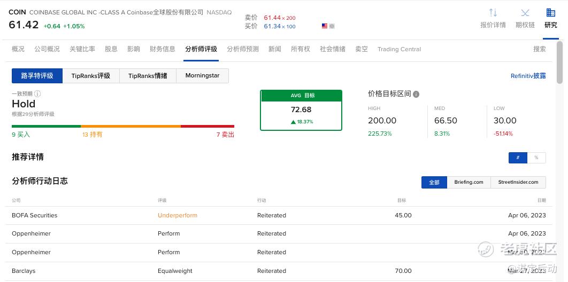Click the 分析师行动日志 heading
The width and height of the screenshot is (568, 282).
pos(40,181)
